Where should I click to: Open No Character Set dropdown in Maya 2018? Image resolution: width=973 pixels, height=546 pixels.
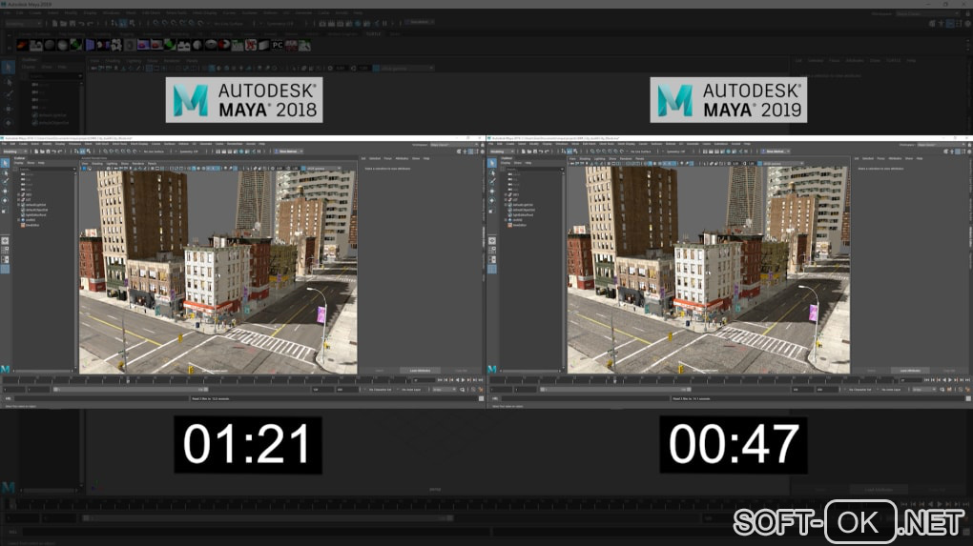coord(378,390)
